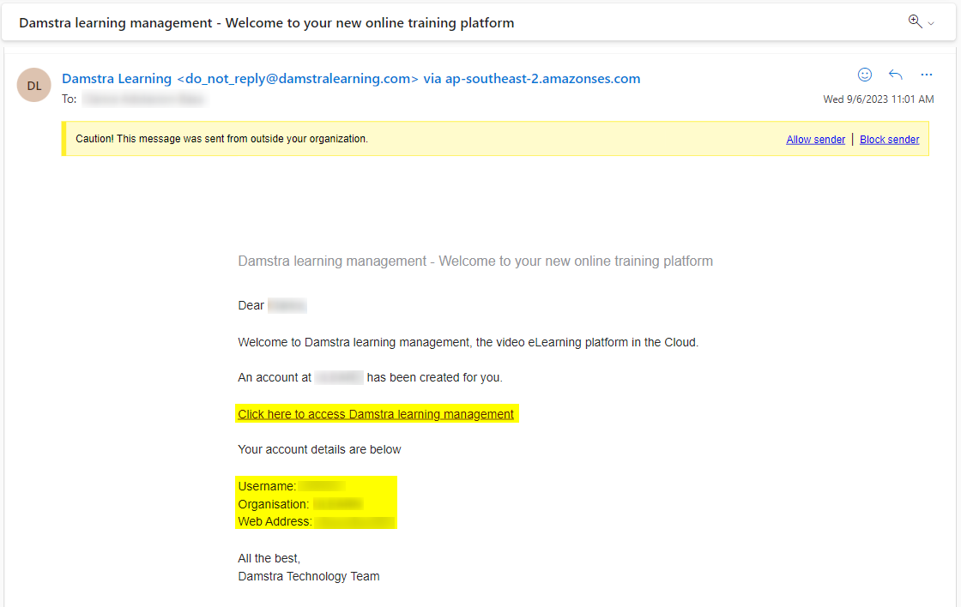Screen dimensions: 961x607
Task: Block sender from the caution banner
Action: click(x=889, y=139)
